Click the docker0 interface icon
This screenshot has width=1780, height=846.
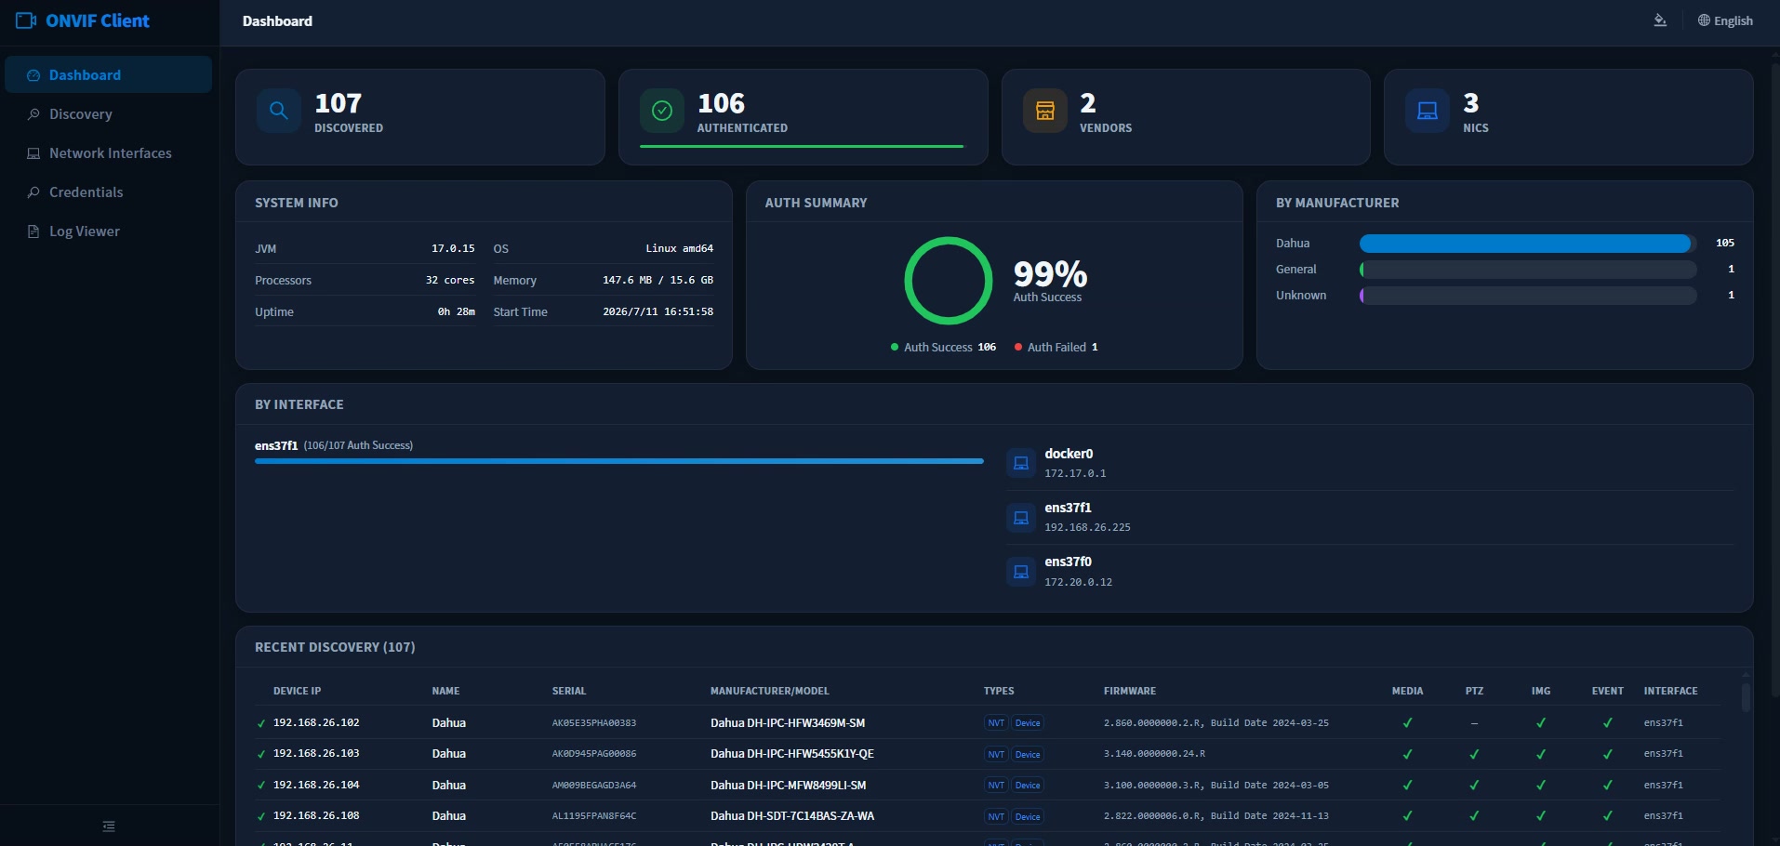[1021, 463]
